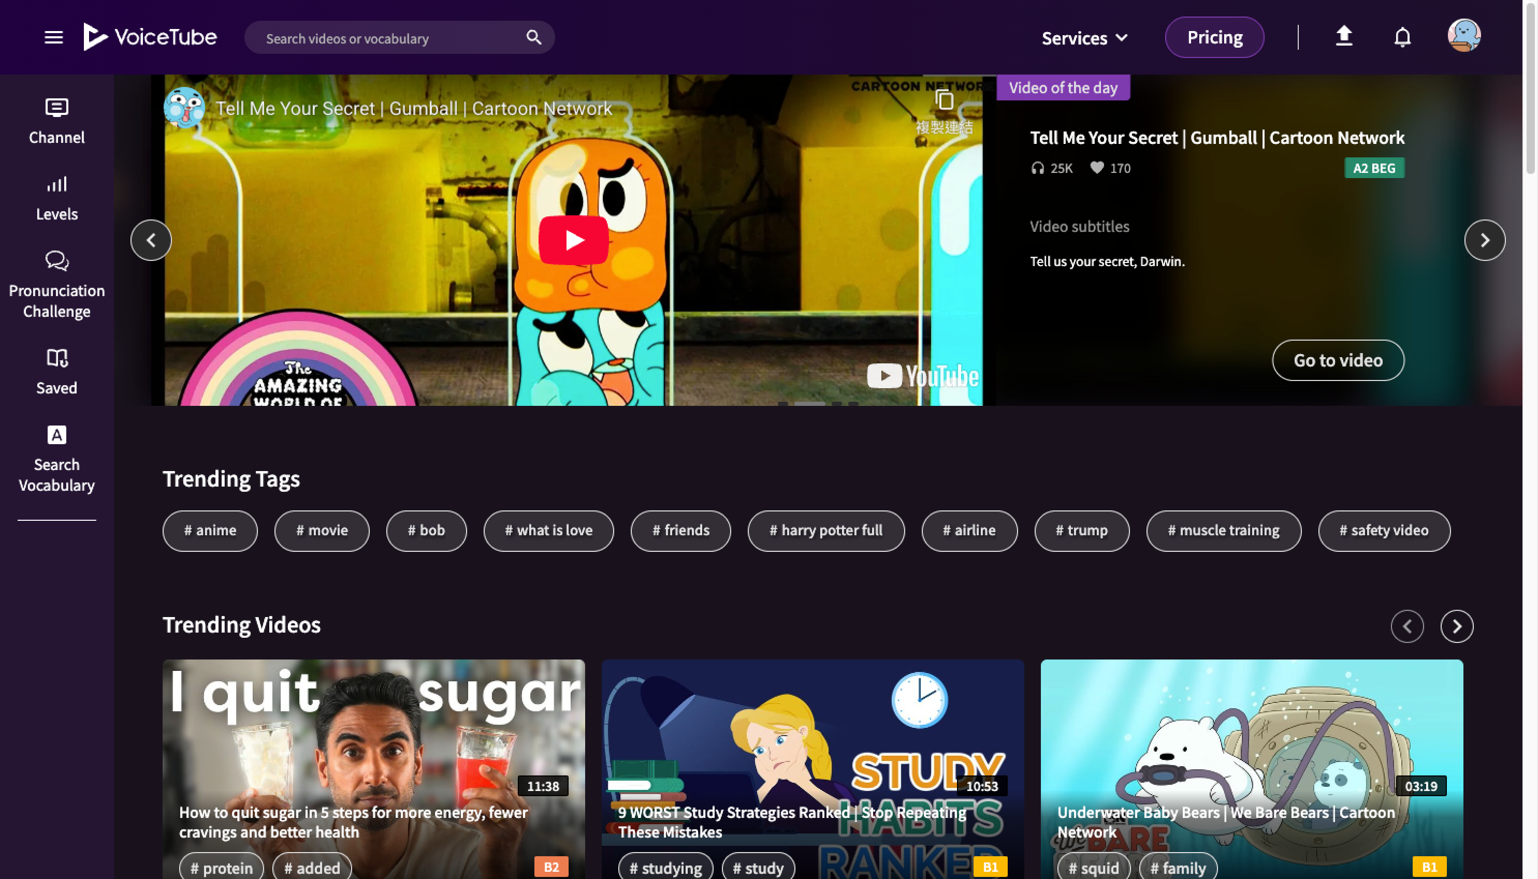Image resolution: width=1538 pixels, height=879 pixels.
Task: Click the Pricing button
Action: point(1214,37)
